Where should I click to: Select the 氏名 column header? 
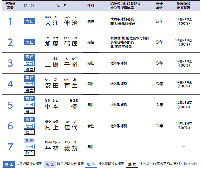[61, 5]
